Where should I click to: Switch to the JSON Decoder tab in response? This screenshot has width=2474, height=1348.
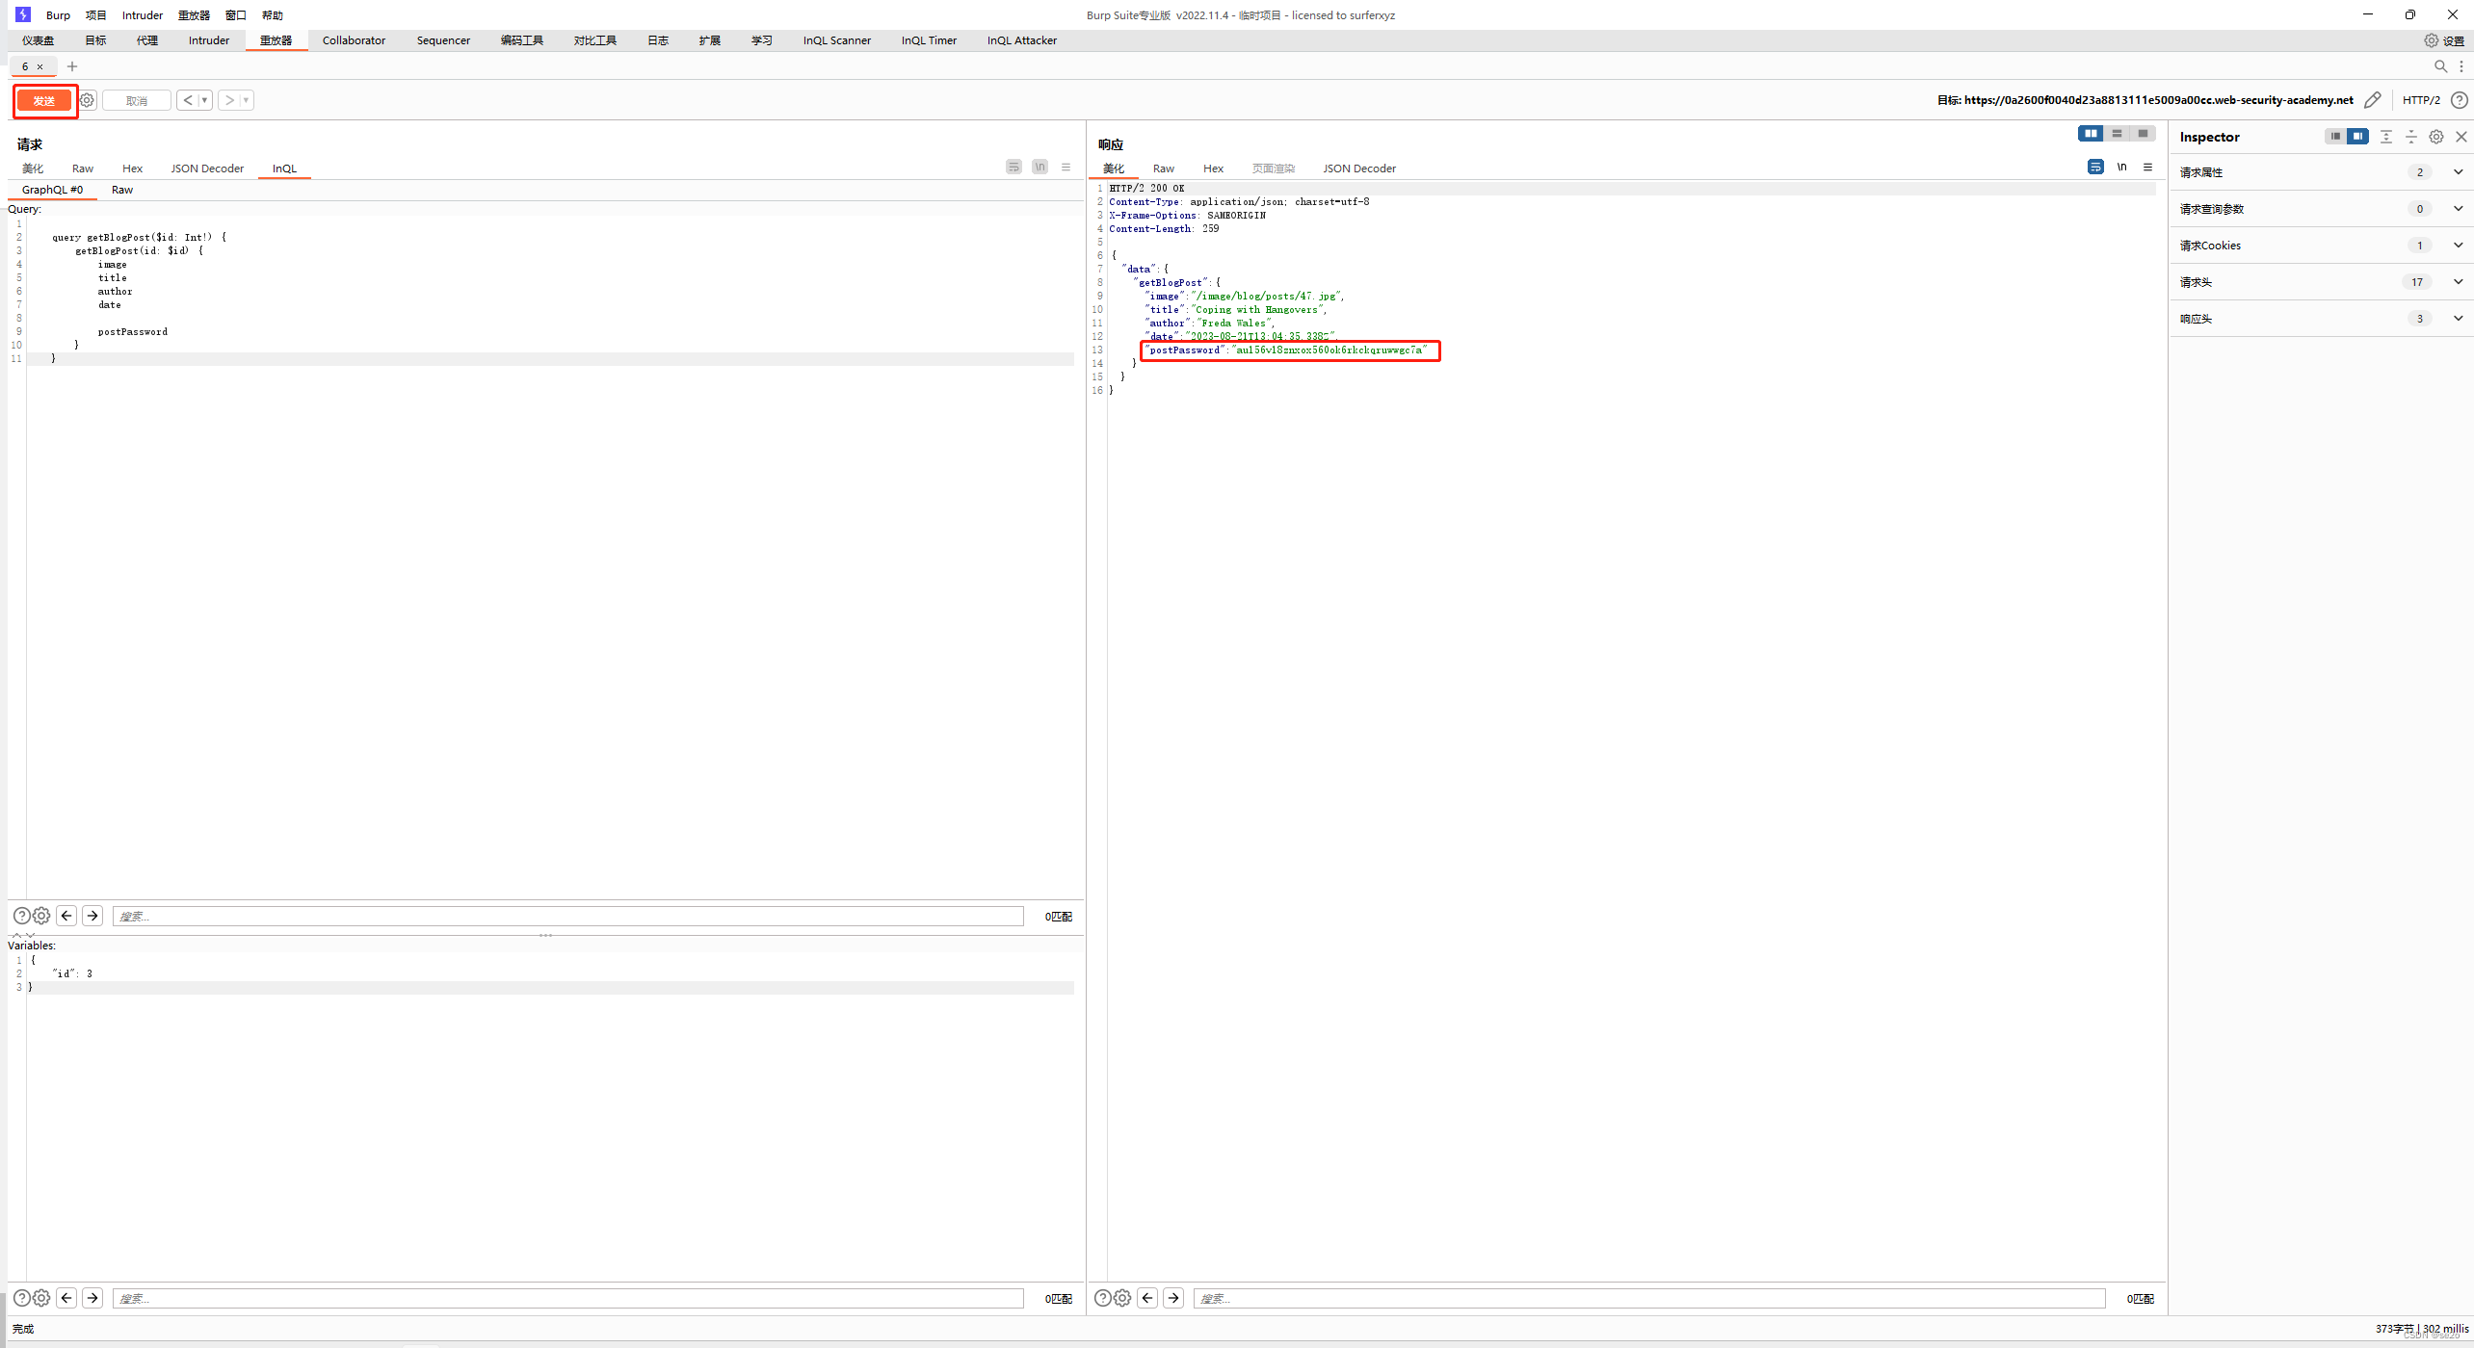(1359, 168)
